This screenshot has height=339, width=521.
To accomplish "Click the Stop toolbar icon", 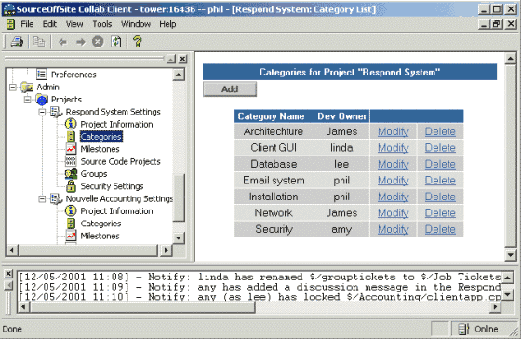I will click(98, 42).
